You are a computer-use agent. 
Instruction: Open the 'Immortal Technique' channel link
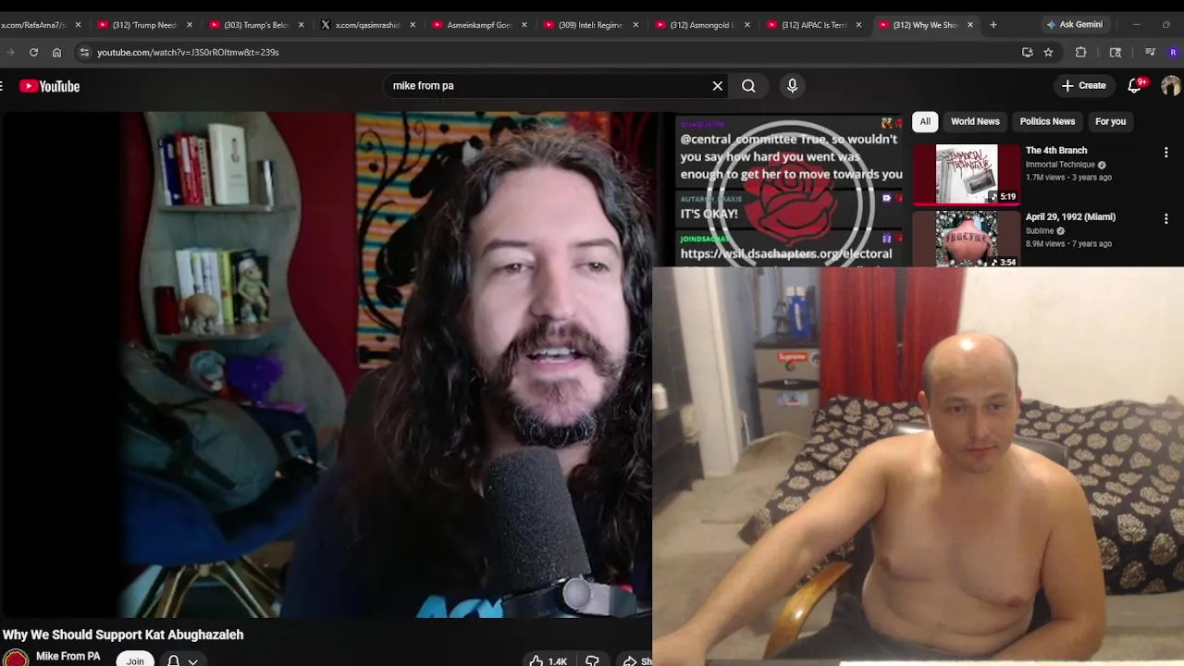1060,165
